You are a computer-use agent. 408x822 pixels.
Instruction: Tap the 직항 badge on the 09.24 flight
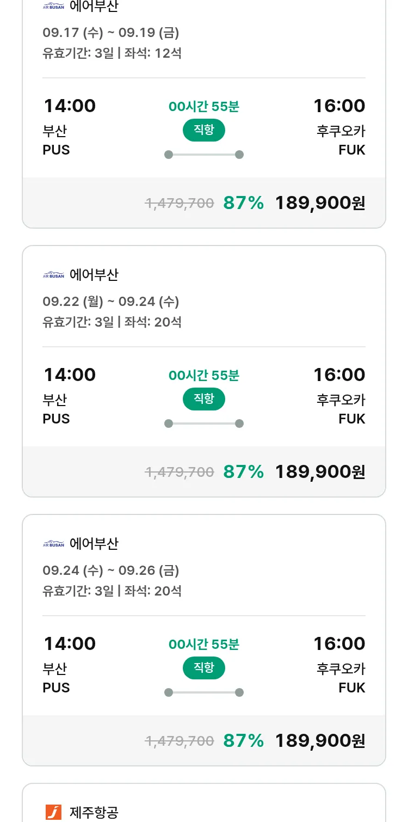point(203,668)
